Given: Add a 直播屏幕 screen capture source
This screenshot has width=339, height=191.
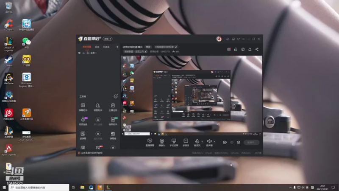Looking at the screenshot, I should (150, 143).
